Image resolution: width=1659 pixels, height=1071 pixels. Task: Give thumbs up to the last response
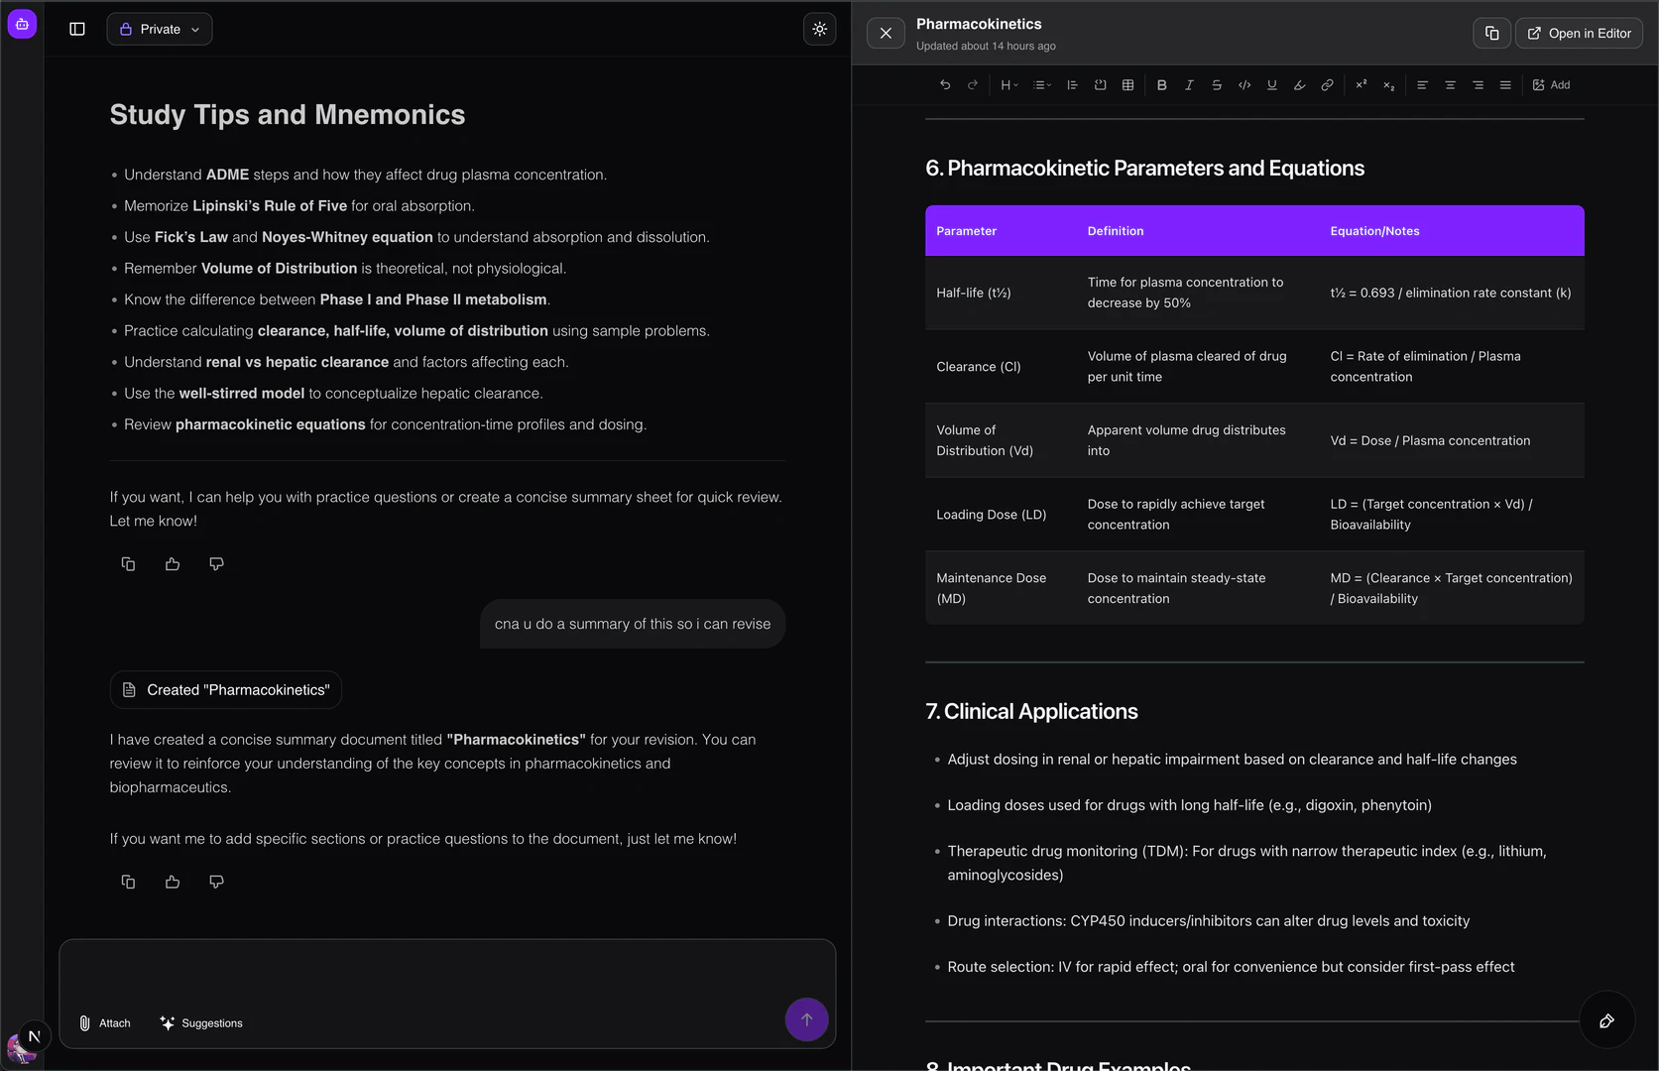tap(172, 881)
